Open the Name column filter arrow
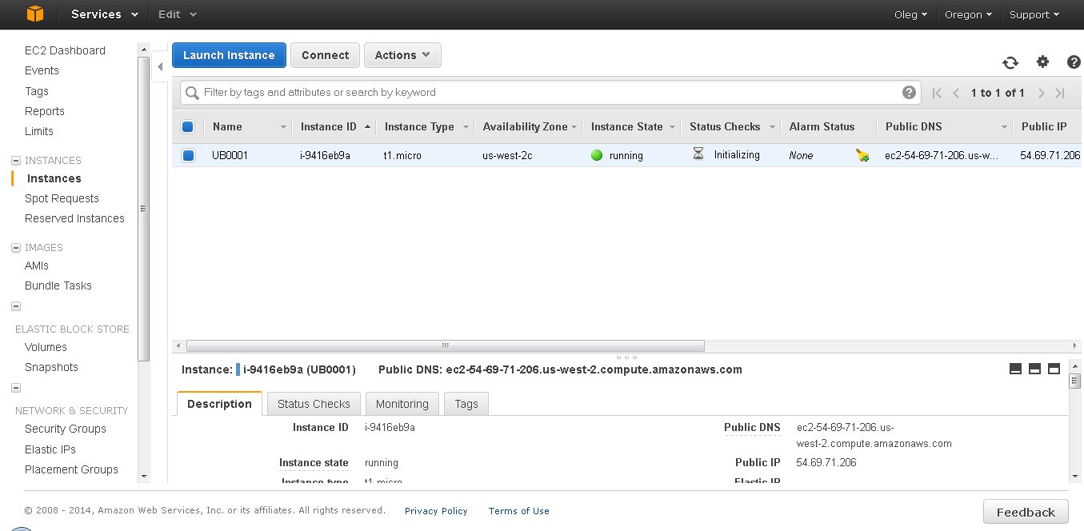1084x531 pixels. click(x=283, y=127)
